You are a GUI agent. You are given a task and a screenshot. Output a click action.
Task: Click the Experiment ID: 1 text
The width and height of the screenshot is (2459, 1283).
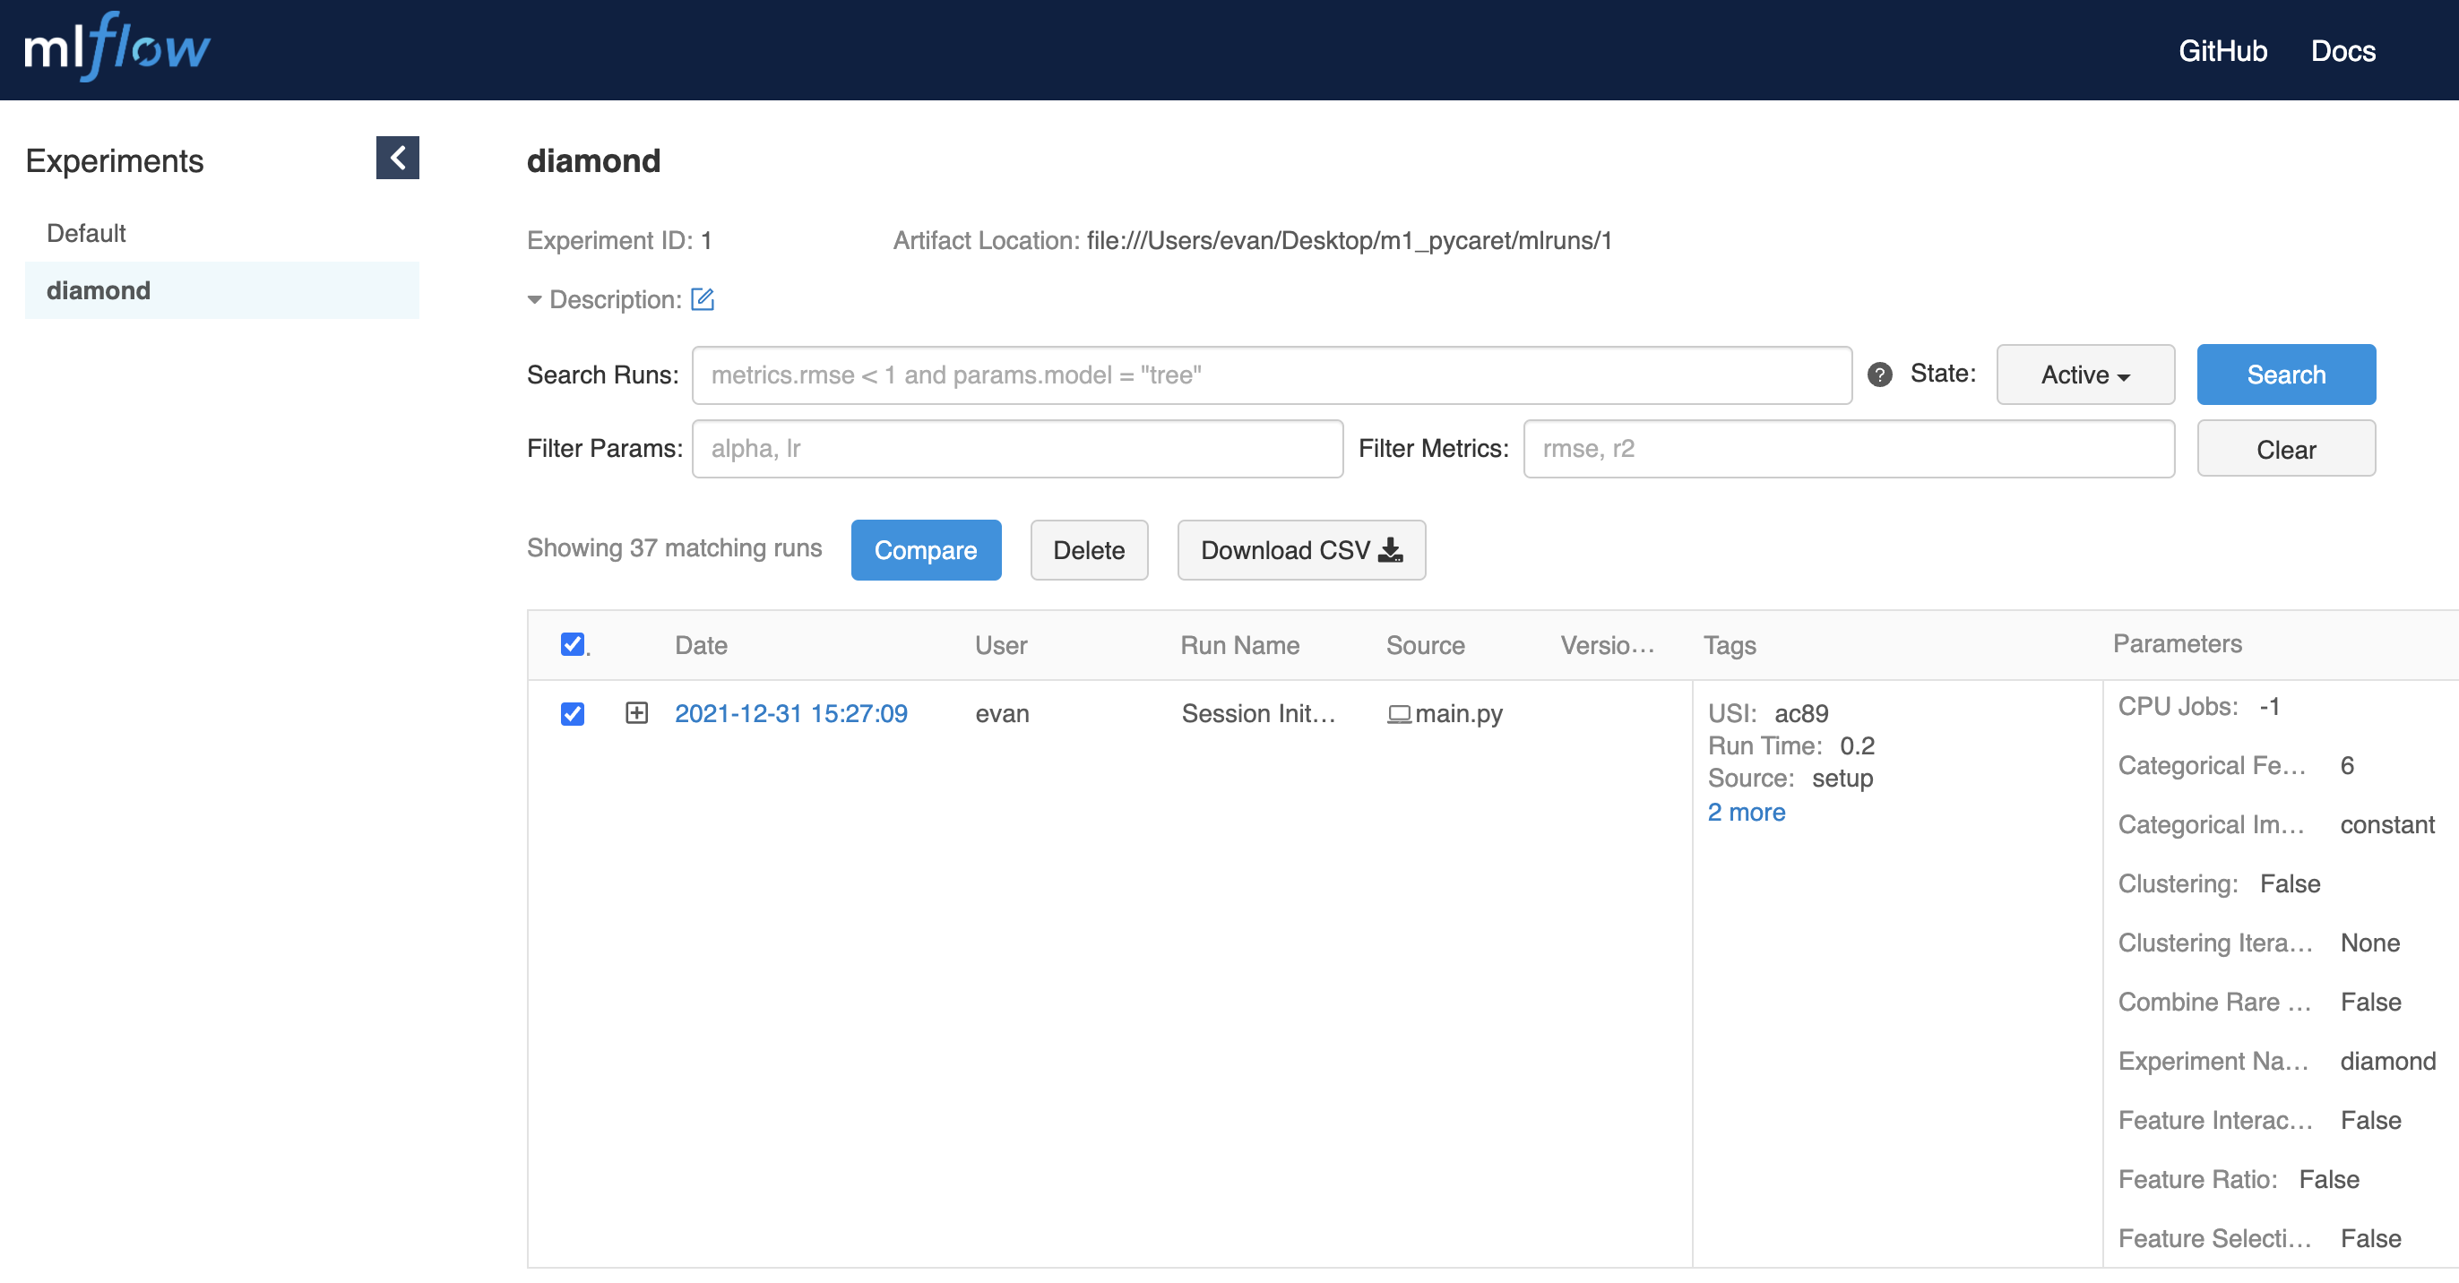(619, 240)
